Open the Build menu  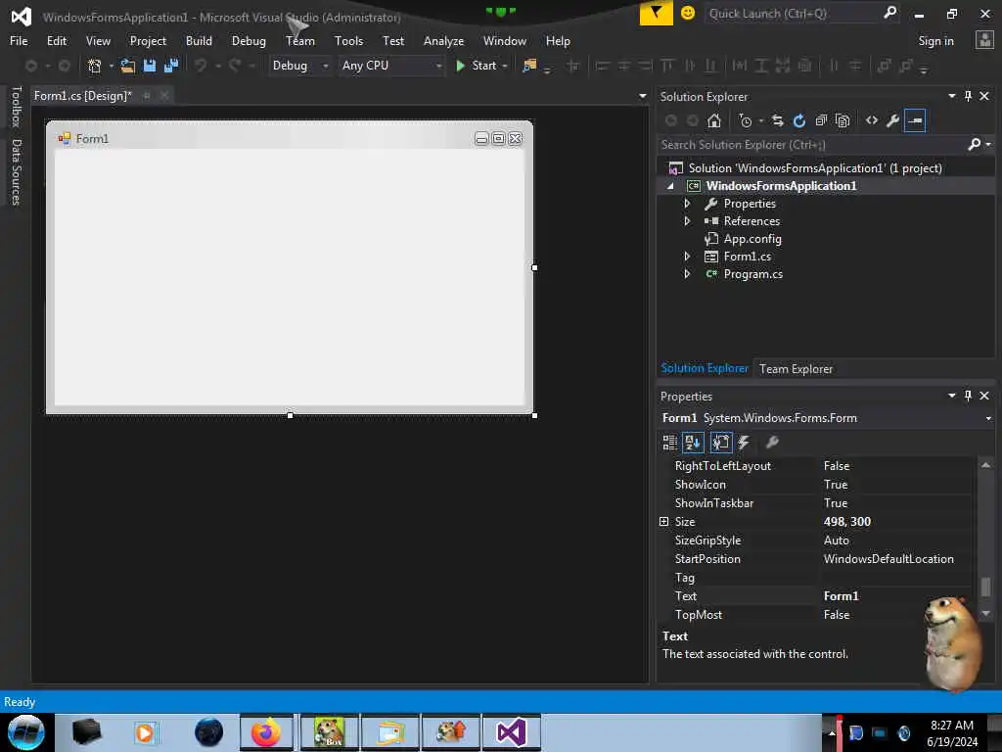click(x=199, y=41)
